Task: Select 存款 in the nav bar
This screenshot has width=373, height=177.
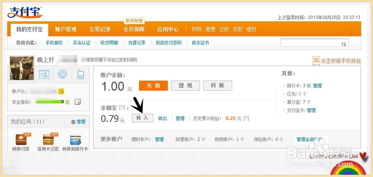Action: [237, 29]
